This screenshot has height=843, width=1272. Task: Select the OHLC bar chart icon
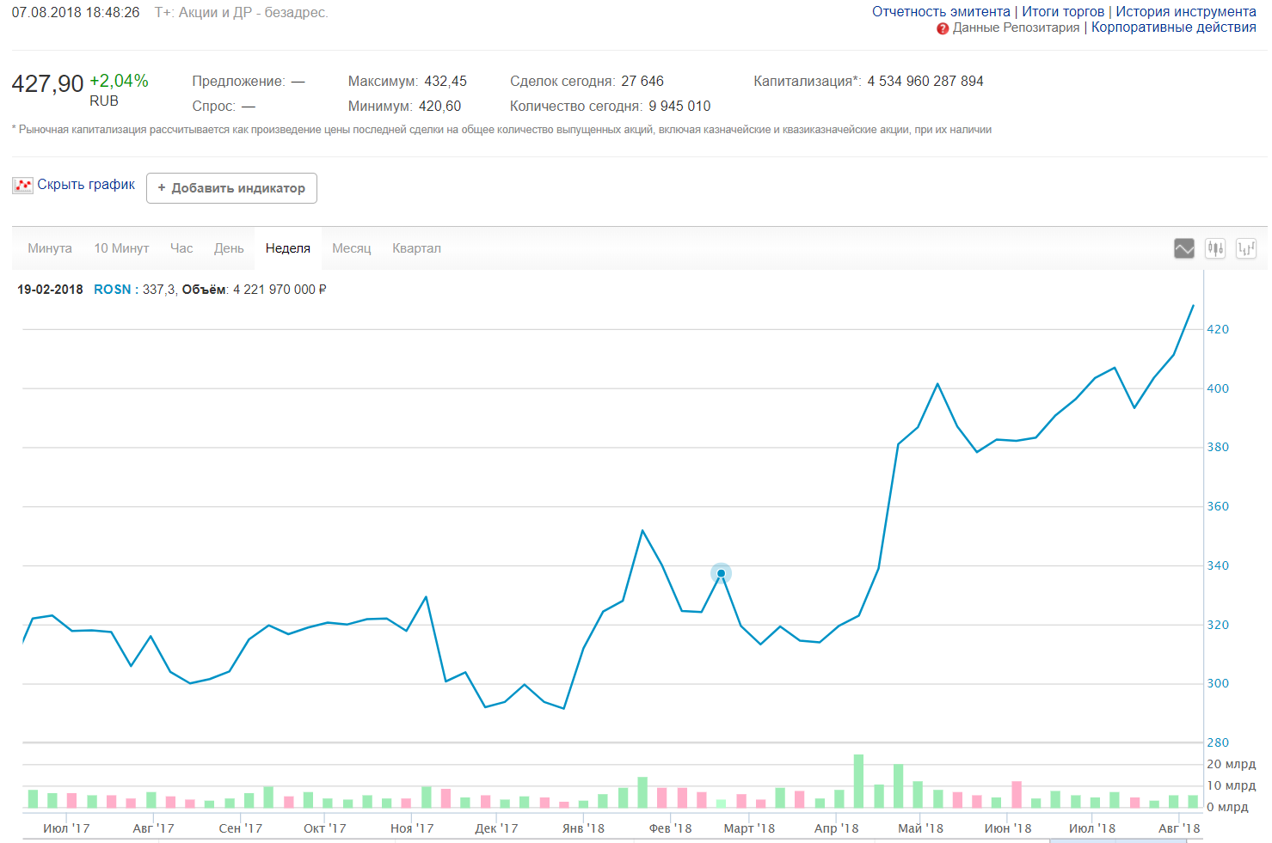click(x=1246, y=248)
